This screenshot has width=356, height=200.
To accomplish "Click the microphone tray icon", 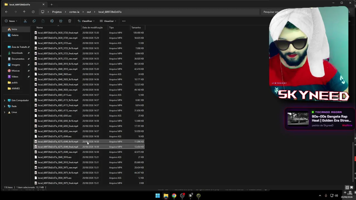I will [326, 196].
